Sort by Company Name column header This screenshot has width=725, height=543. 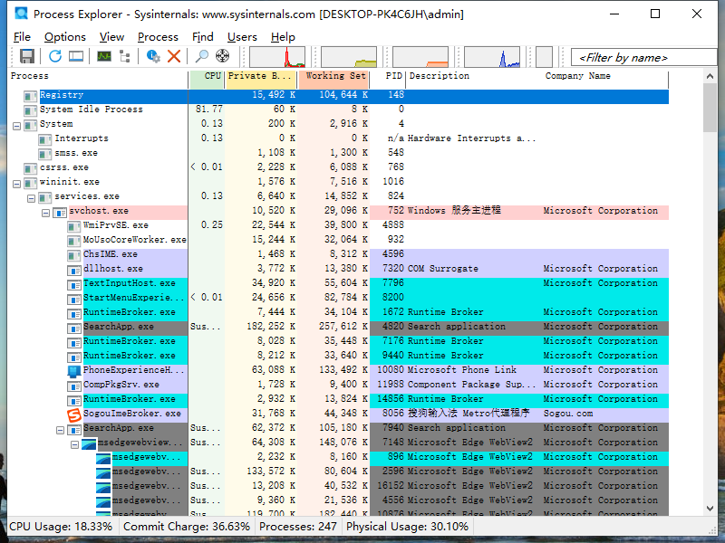click(604, 79)
